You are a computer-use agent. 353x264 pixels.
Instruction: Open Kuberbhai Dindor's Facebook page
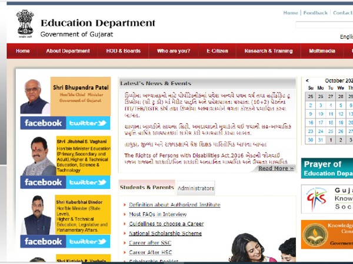[x=43, y=241]
